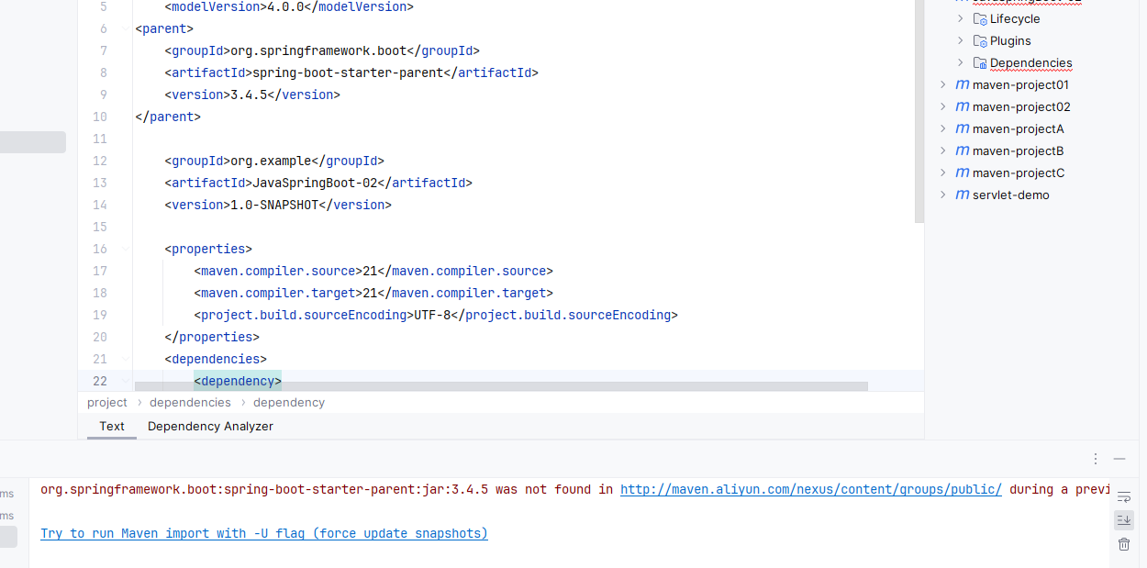Collapse the dependency tag fold on line 22
1147x568 pixels.
tap(125, 381)
